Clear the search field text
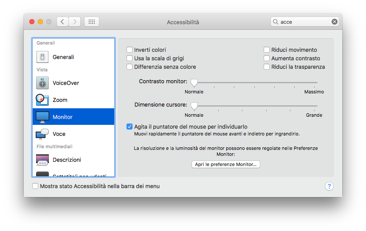The width and height of the screenshot is (366, 231). [x=335, y=22]
